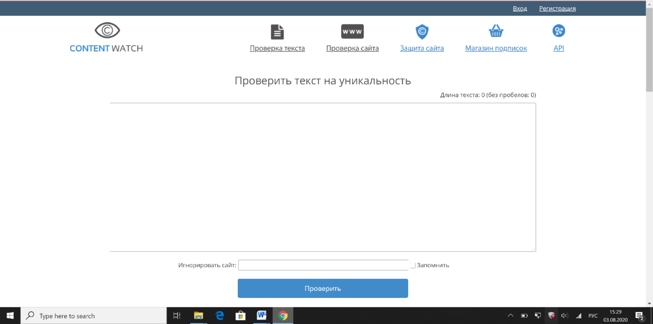Click the taskbar search box

coord(94,316)
